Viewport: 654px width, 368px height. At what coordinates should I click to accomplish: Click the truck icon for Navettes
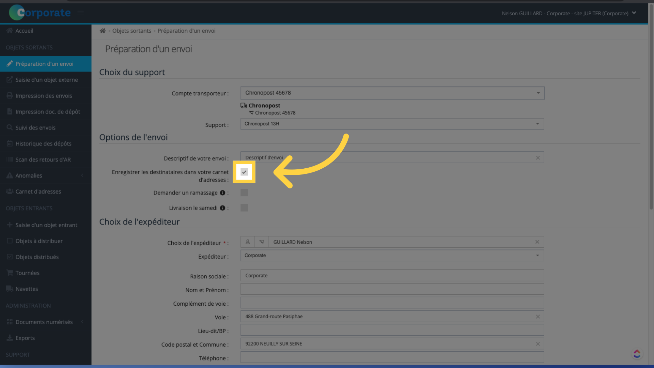tap(10, 289)
